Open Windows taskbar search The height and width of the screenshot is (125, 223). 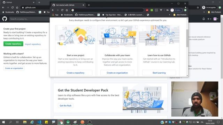coord(10,122)
